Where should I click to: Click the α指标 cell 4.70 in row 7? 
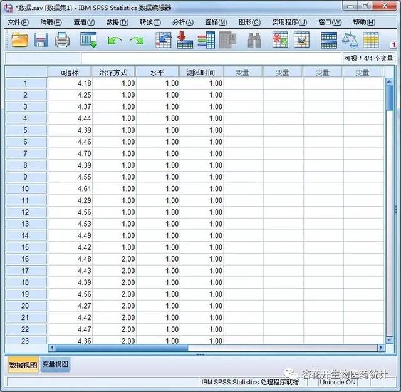70,153
